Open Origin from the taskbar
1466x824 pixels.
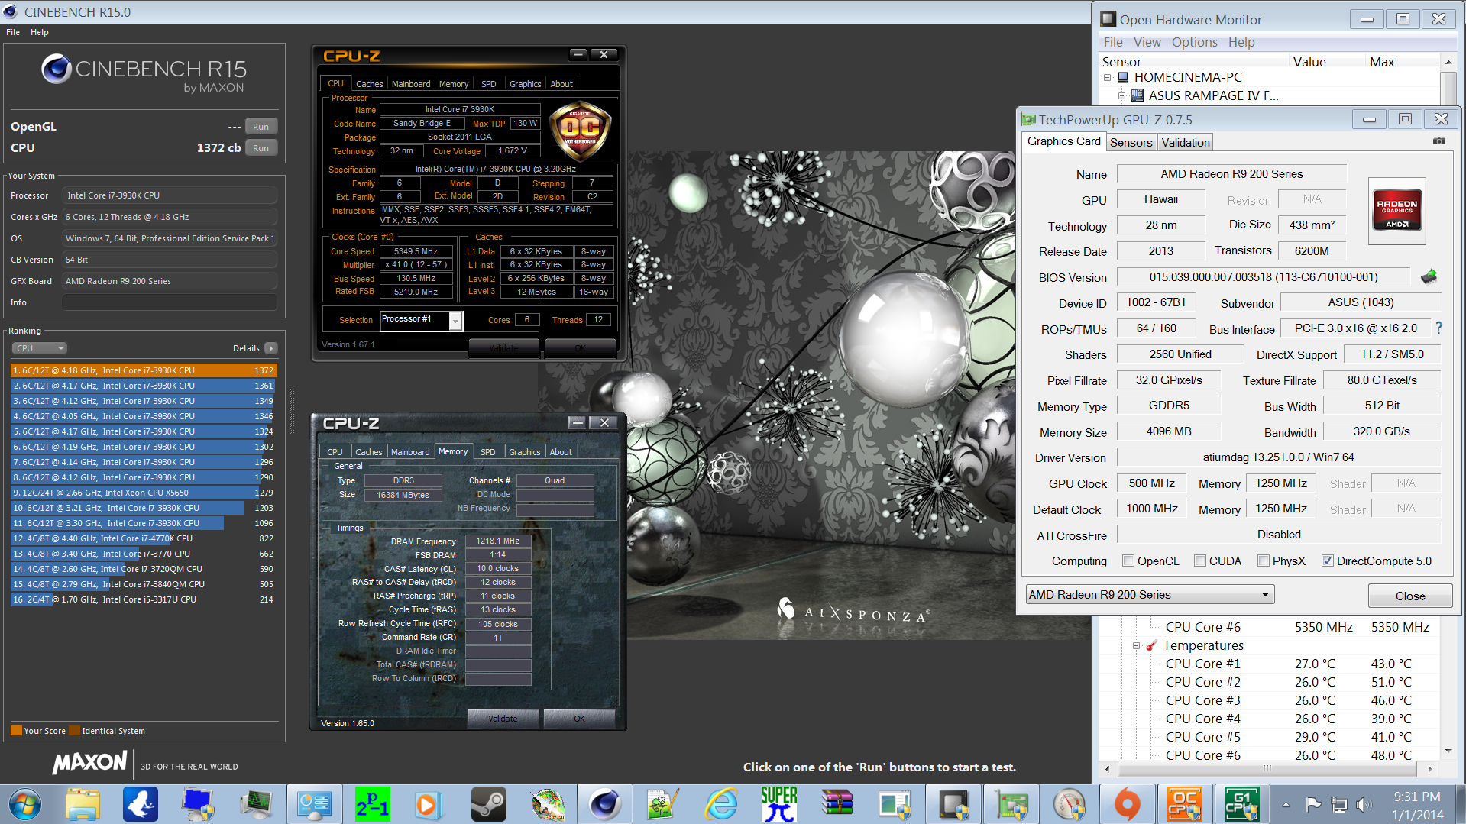click(x=1127, y=804)
